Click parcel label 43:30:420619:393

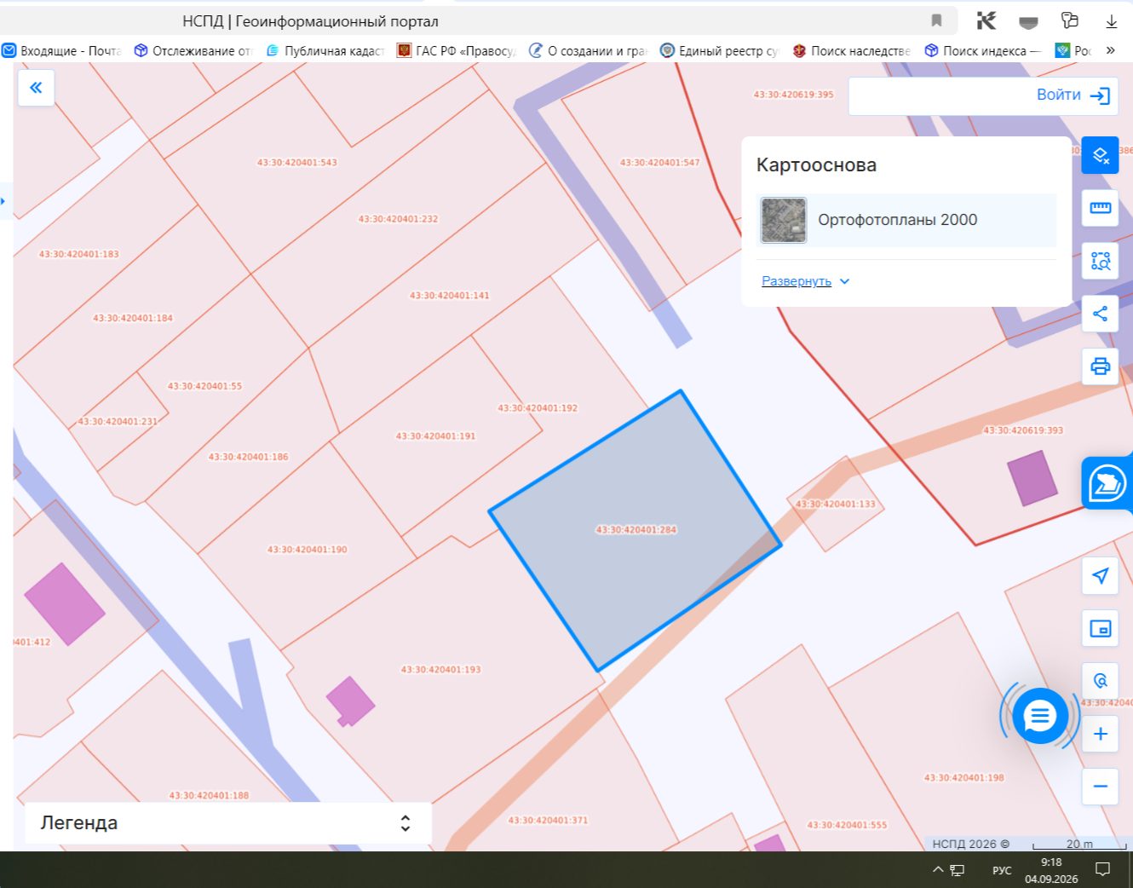pyautogui.click(x=1023, y=430)
